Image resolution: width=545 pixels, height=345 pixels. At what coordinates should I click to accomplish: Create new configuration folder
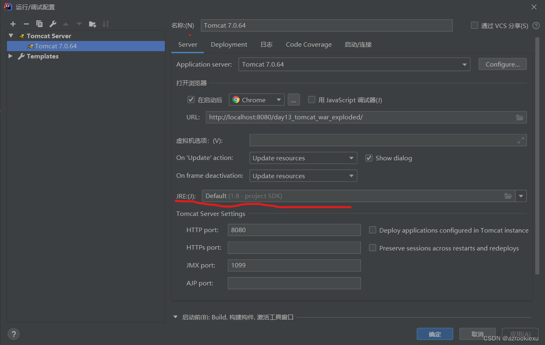93,24
